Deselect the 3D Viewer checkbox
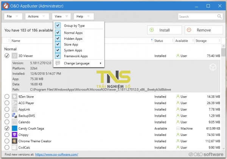 coord(7,56)
